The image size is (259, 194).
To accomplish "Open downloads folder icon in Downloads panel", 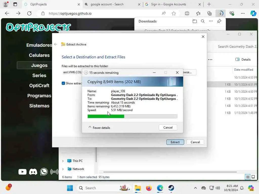I will click(195, 21).
